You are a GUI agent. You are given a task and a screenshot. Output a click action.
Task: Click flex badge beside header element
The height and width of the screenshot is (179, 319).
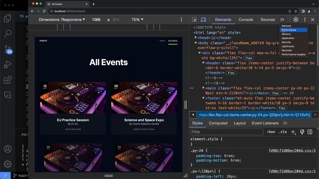pos(231,73)
